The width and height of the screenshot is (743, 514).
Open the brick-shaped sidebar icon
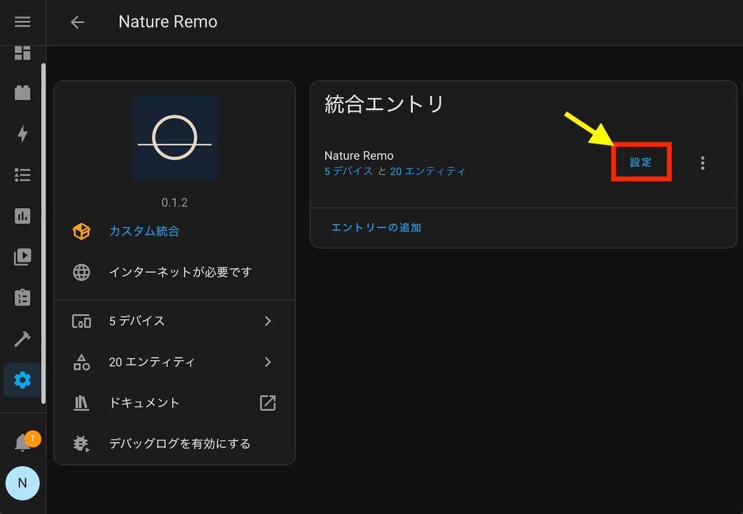click(x=22, y=93)
